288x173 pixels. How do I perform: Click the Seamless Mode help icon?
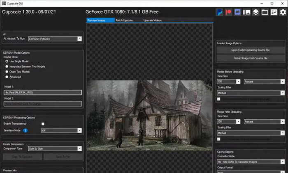point(25,130)
